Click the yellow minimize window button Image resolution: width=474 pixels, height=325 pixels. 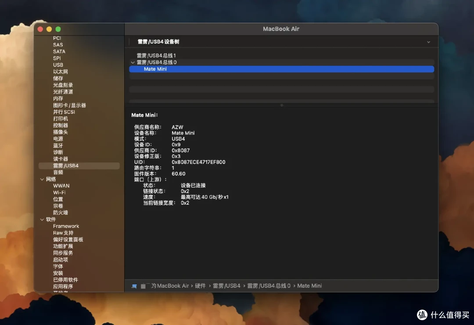(49, 29)
